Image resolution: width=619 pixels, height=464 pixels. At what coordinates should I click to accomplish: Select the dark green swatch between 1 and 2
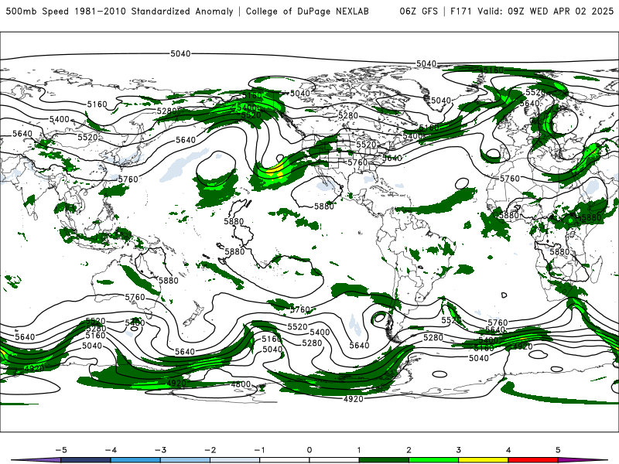coord(384,460)
